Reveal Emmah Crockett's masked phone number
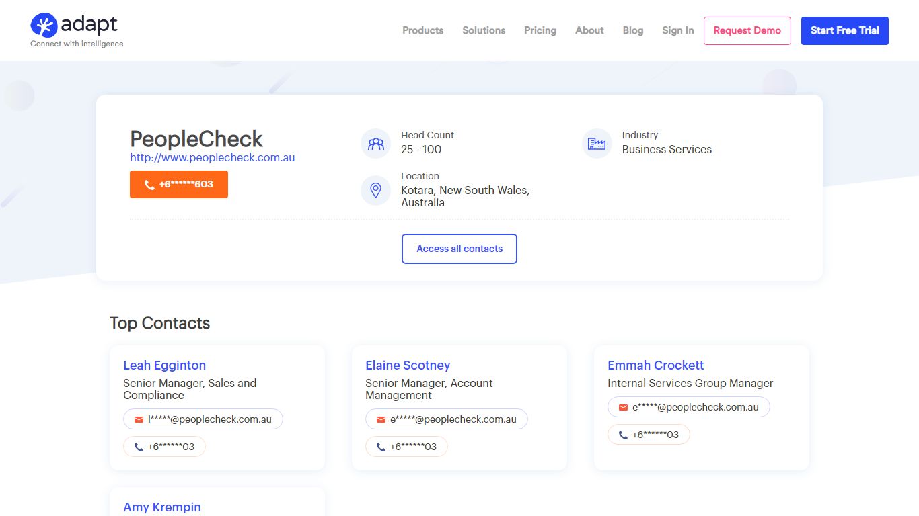Screen dimensions: 919x516 pyautogui.click(x=649, y=435)
